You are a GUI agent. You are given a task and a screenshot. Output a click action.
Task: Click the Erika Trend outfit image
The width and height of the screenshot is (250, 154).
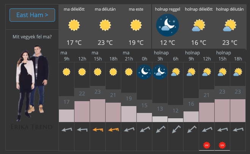pos(32,86)
